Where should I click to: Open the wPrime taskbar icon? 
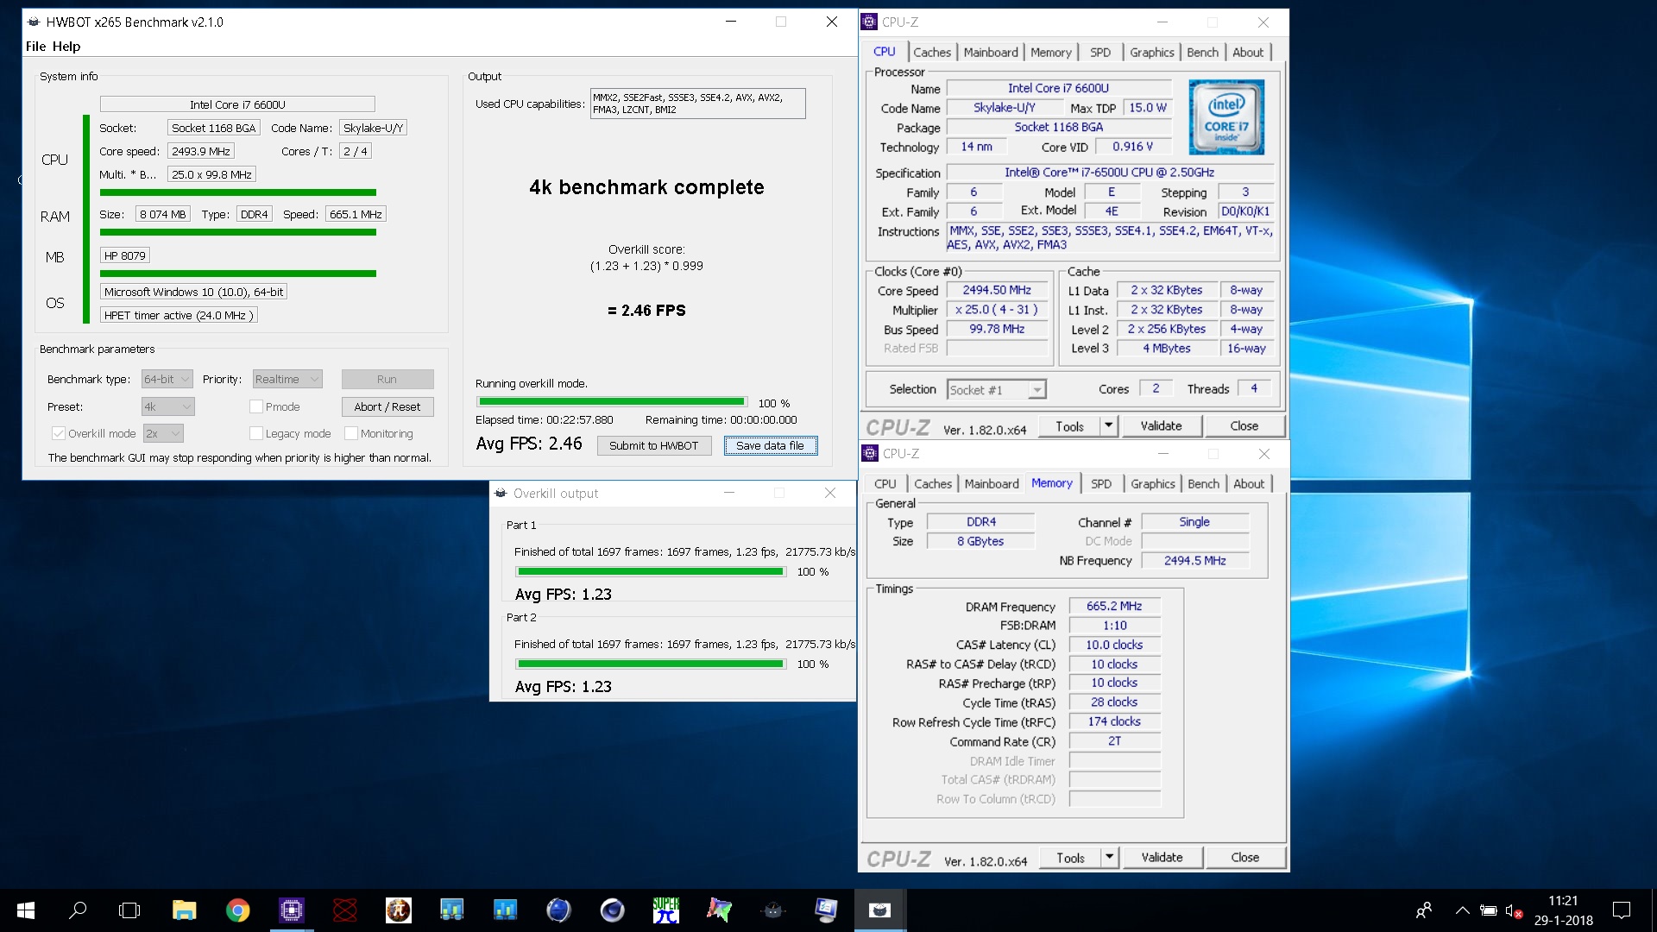click(398, 910)
